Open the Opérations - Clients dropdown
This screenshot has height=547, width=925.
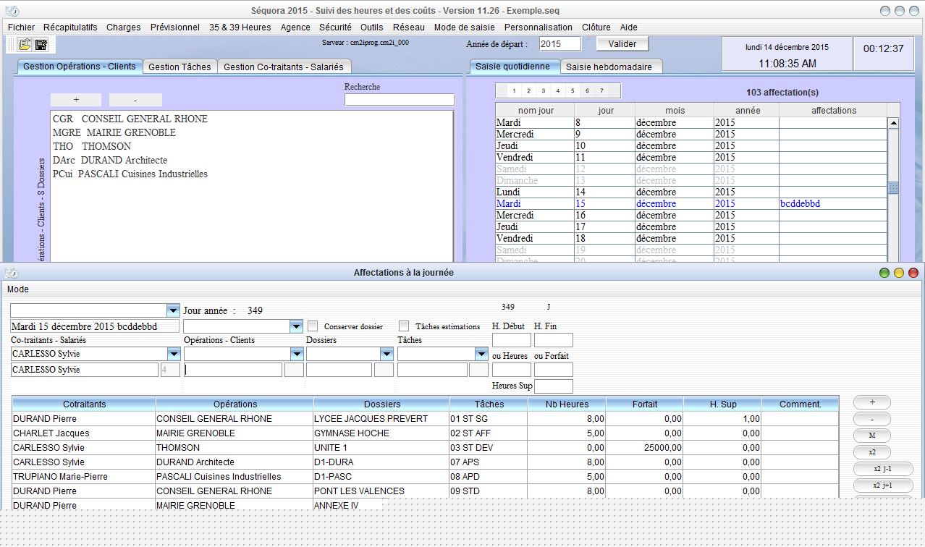click(x=297, y=354)
